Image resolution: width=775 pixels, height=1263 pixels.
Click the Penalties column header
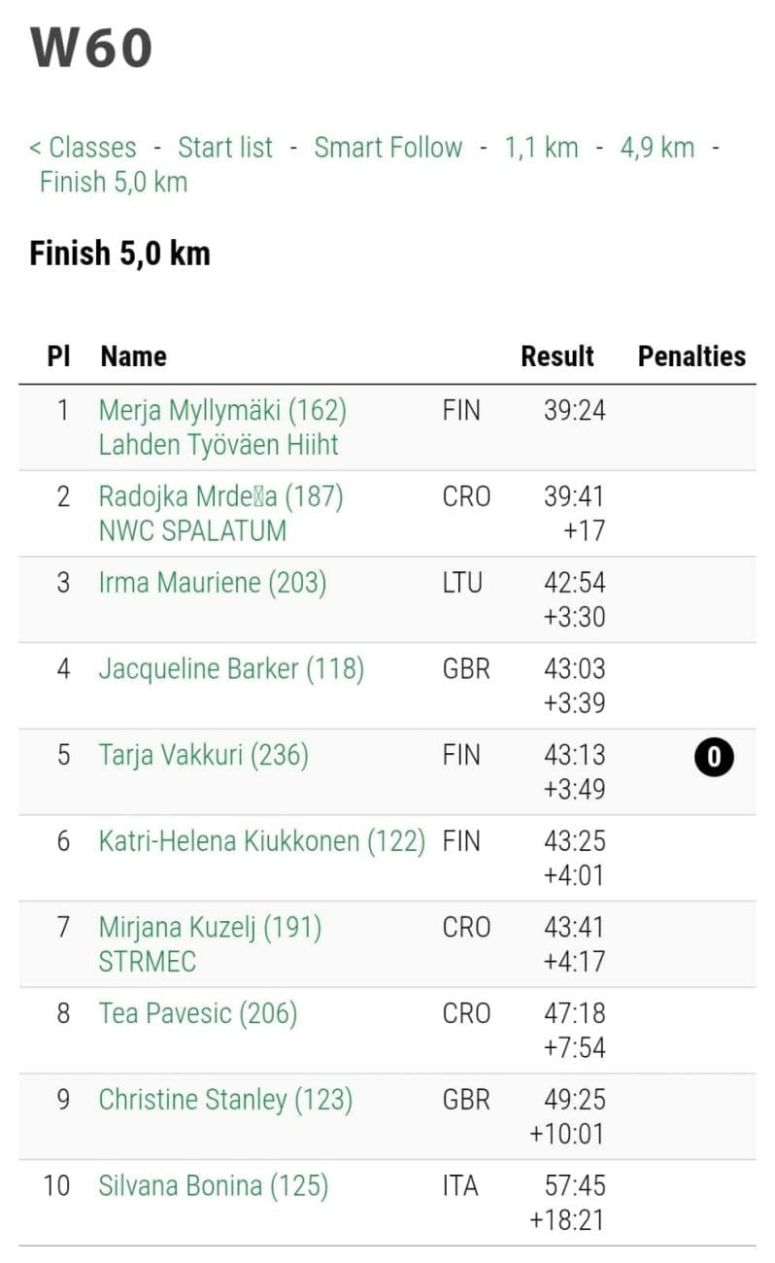(691, 357)
